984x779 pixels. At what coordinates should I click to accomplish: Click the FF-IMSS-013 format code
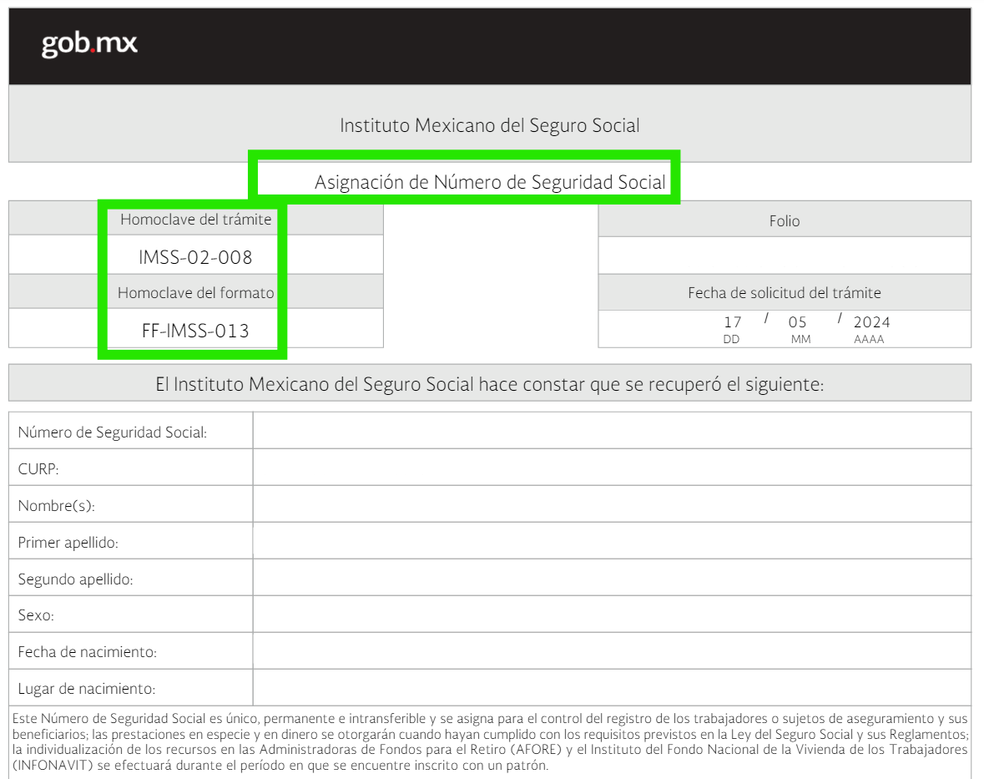point(195,331)
